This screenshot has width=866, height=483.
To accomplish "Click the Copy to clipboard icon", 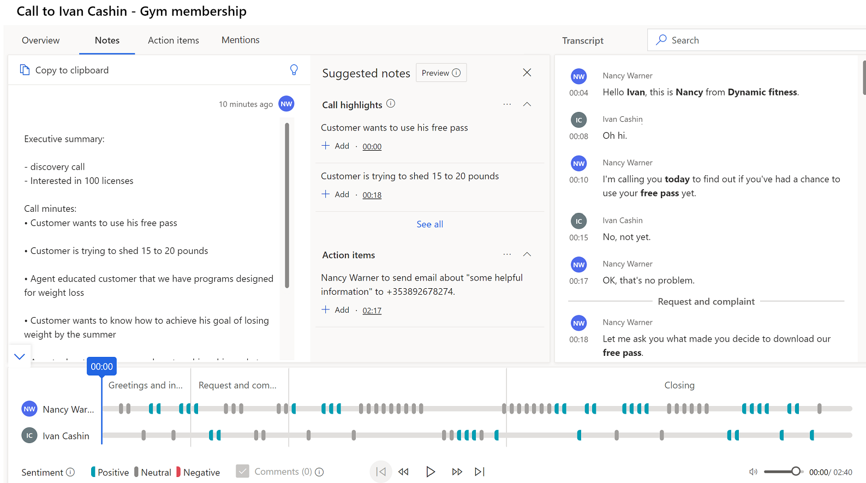I will point(25,70).
